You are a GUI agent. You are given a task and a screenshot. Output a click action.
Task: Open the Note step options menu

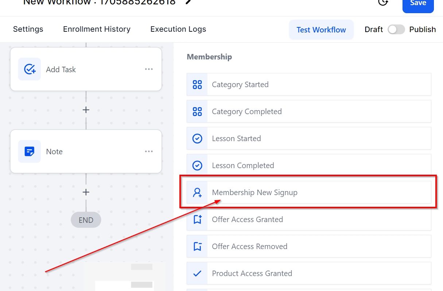149,151
